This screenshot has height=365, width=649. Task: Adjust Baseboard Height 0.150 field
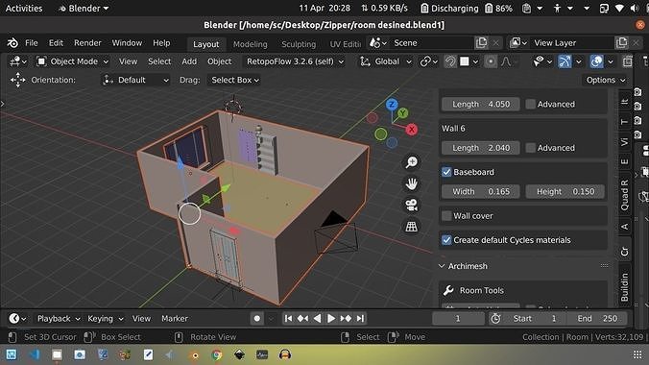coord(565,191)
